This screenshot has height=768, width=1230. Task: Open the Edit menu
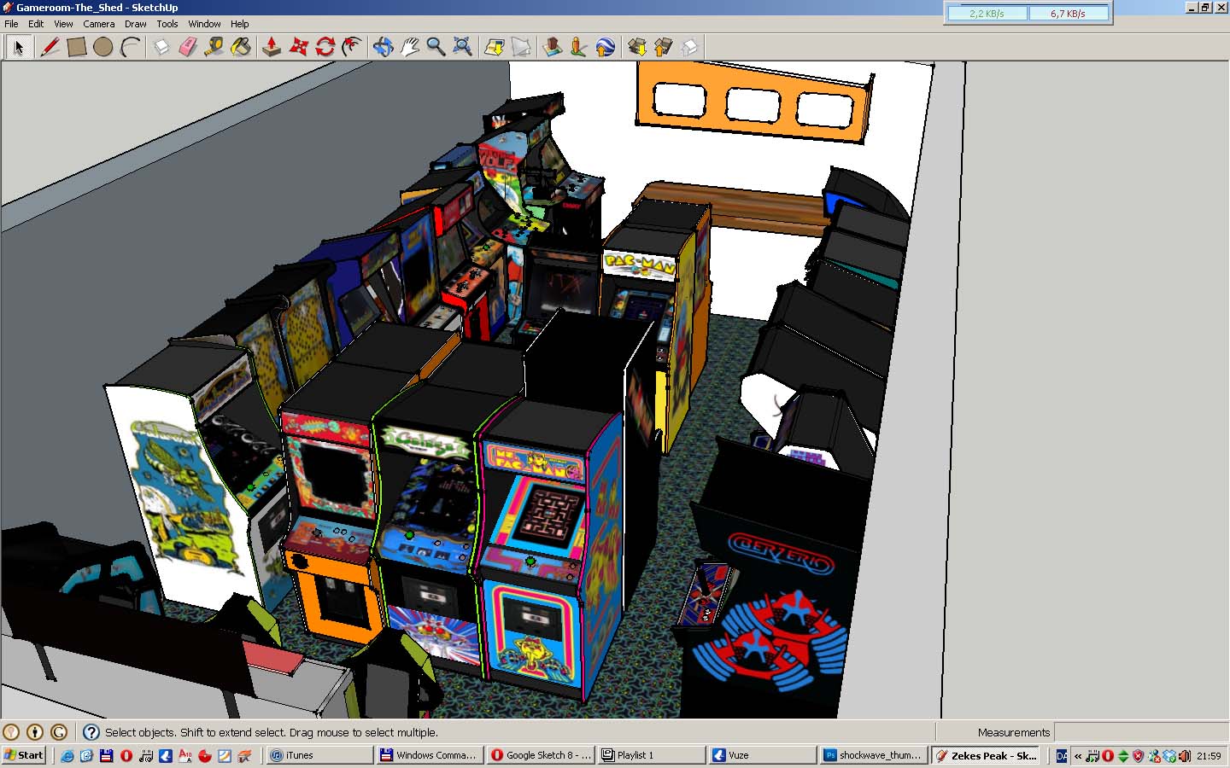(x=36, y=24)
